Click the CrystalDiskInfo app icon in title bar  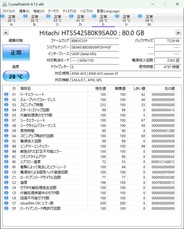[x=5, y=4]
